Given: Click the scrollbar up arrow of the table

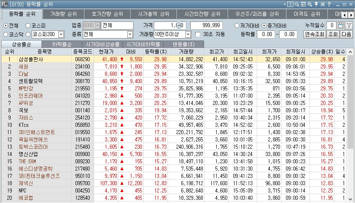Looking at the screenshot, I should tap(350, 52).
